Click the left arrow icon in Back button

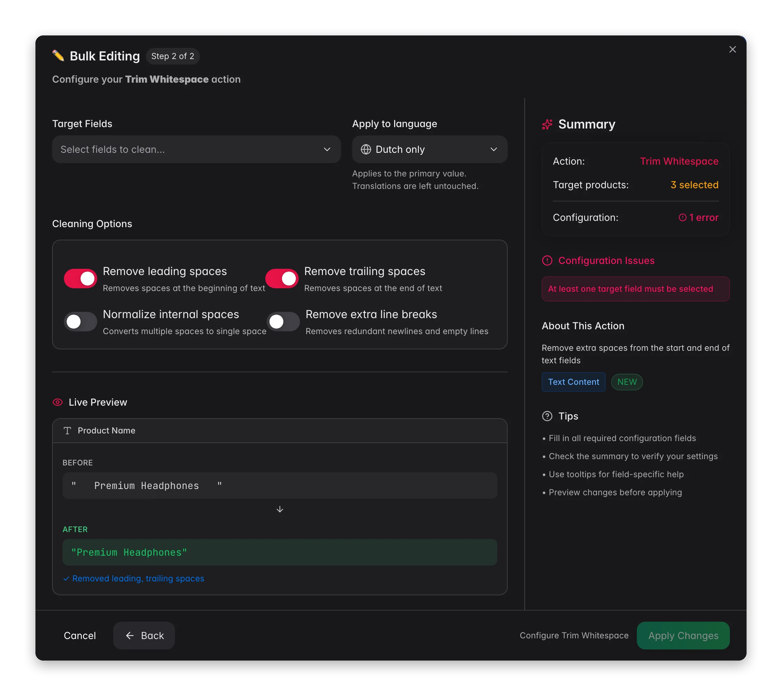coord(130,636)
